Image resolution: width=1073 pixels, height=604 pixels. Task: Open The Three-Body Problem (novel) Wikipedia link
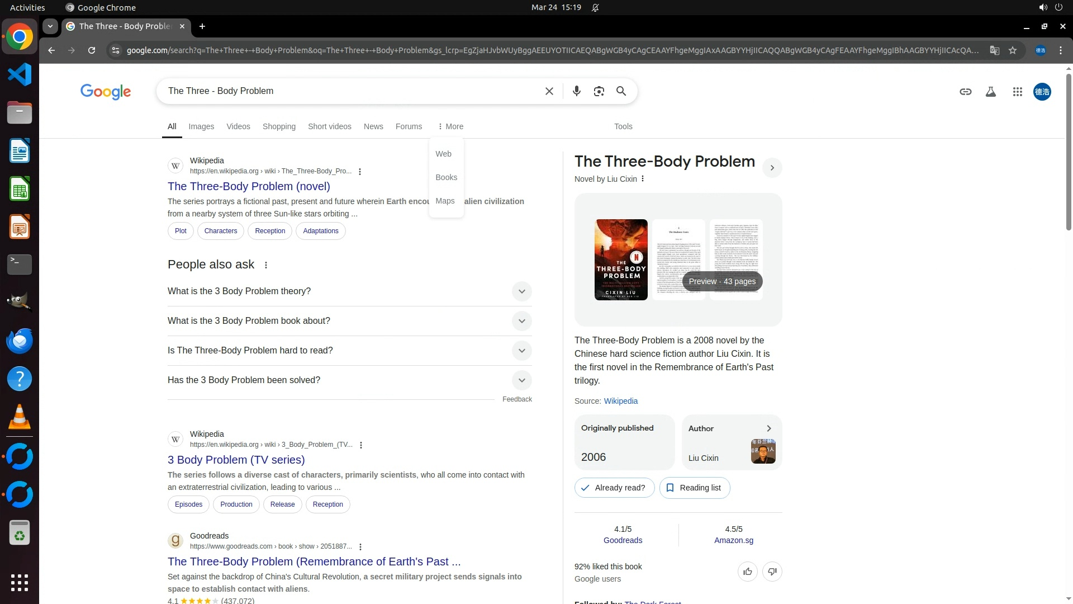point(249,186)
